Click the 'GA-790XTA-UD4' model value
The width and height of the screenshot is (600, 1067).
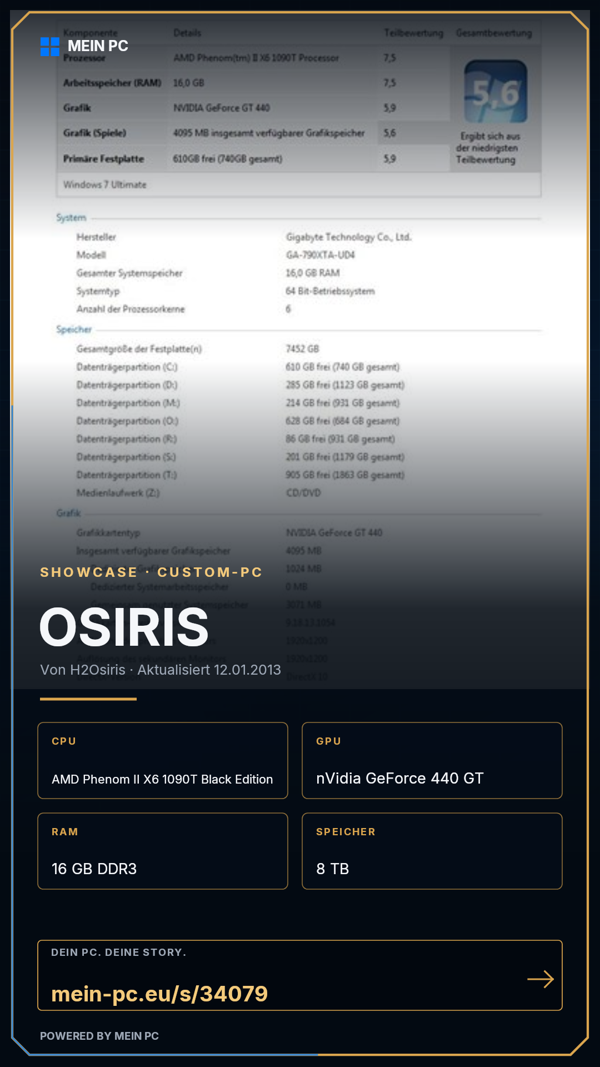[x=321, y=255]
